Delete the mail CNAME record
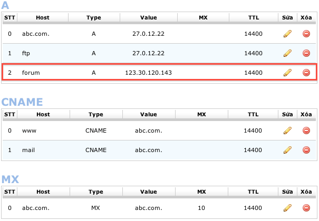 point(306,150)
